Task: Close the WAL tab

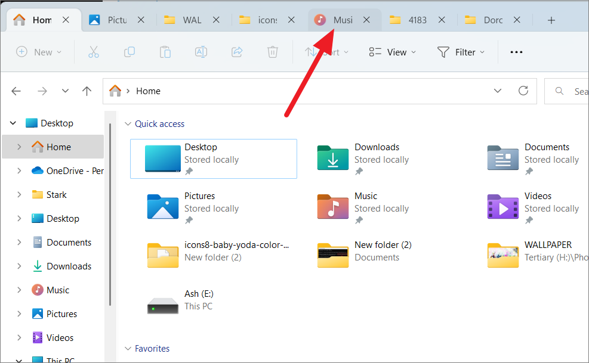Action: (x=216, y=20)
